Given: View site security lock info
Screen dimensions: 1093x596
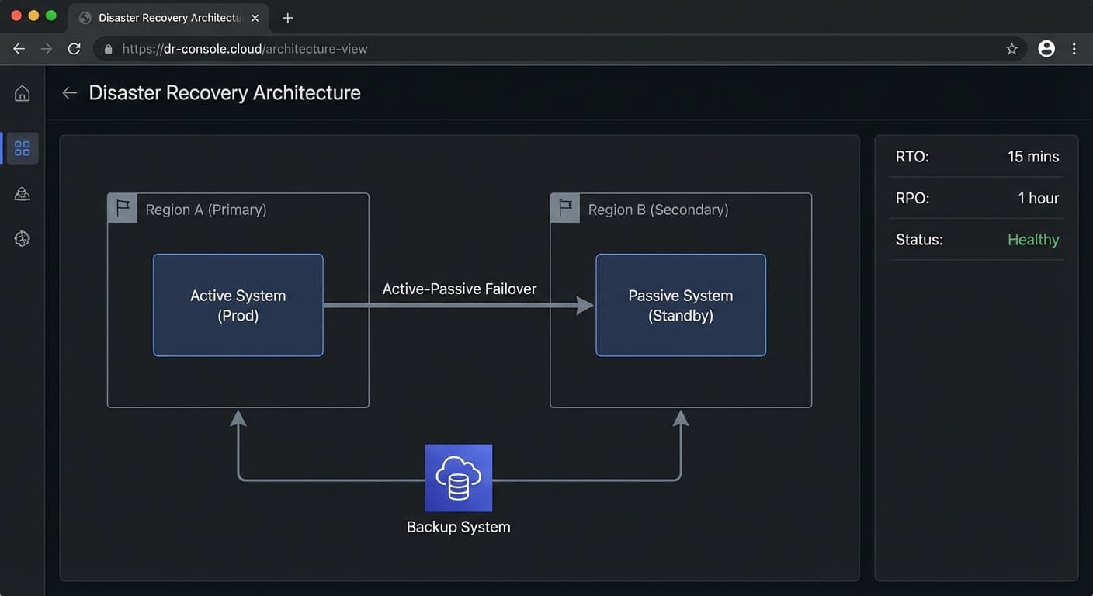Looking at the screenshot, I should (108, 49).
